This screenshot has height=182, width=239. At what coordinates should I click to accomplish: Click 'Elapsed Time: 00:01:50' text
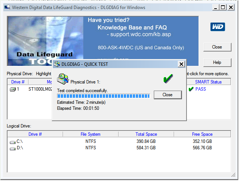tap(78, 108)
